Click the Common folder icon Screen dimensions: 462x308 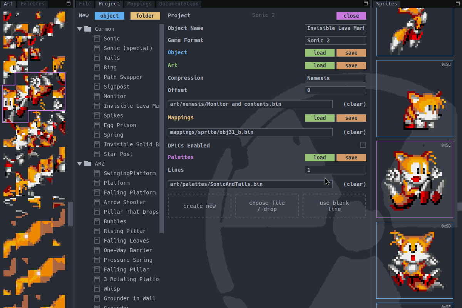(88, 29)
